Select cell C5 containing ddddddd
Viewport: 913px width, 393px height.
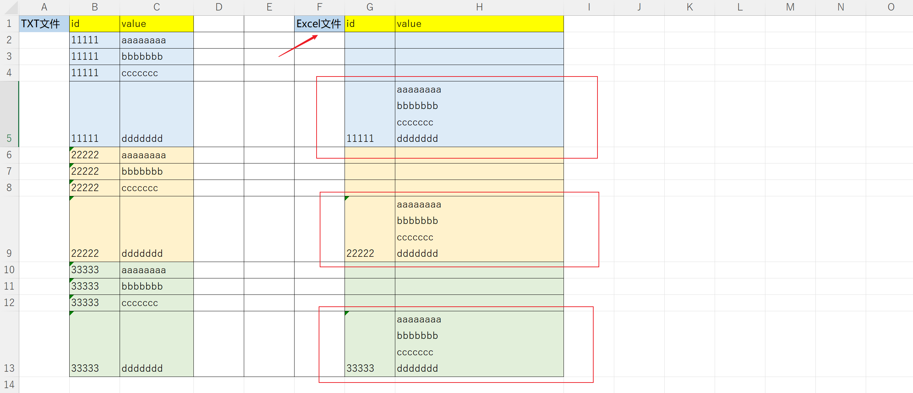(157, 114)
